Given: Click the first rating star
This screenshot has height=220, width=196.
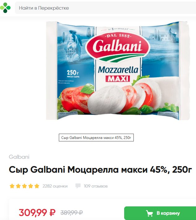Looking at the screenshot, I should tap(12, 186).
